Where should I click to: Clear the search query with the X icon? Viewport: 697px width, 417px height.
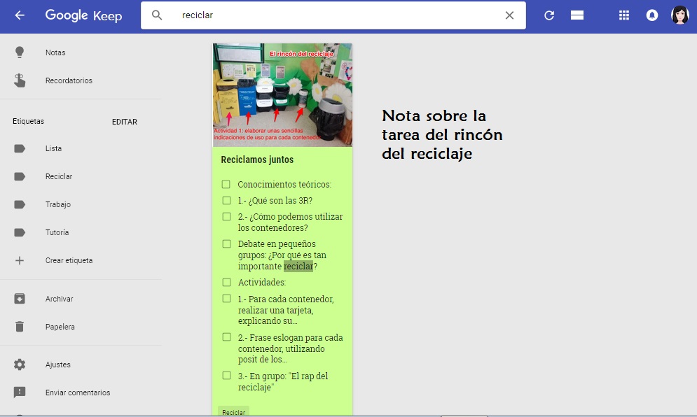(x=509, y=15)
